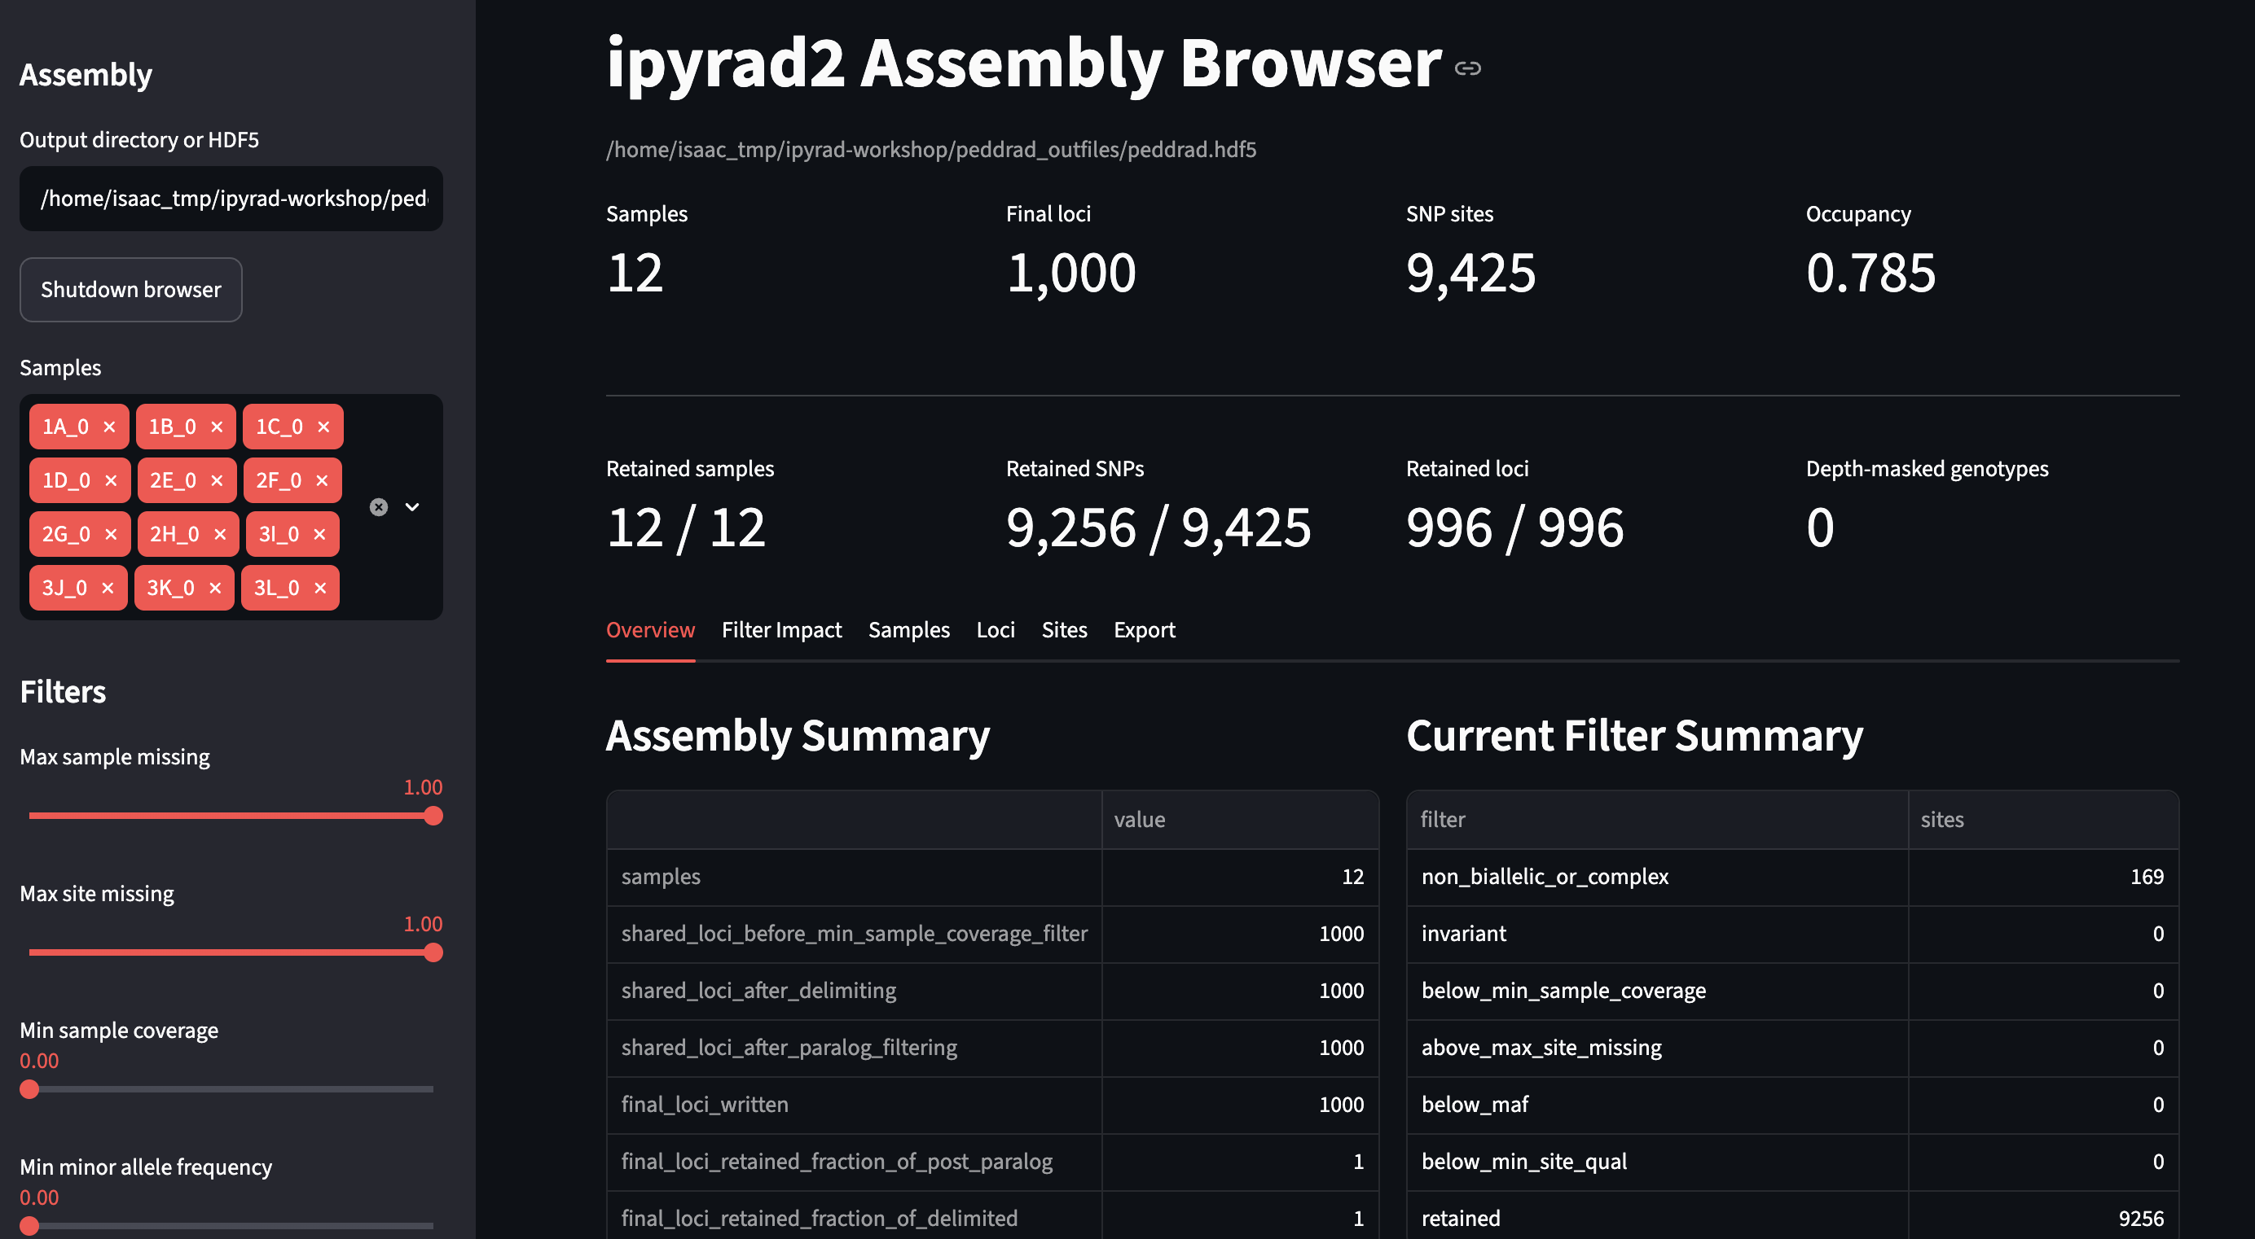This screenshot has width=2255, height=1239.
Task: Remove the 1D_0 sample tag
Action: click(110, 480)
